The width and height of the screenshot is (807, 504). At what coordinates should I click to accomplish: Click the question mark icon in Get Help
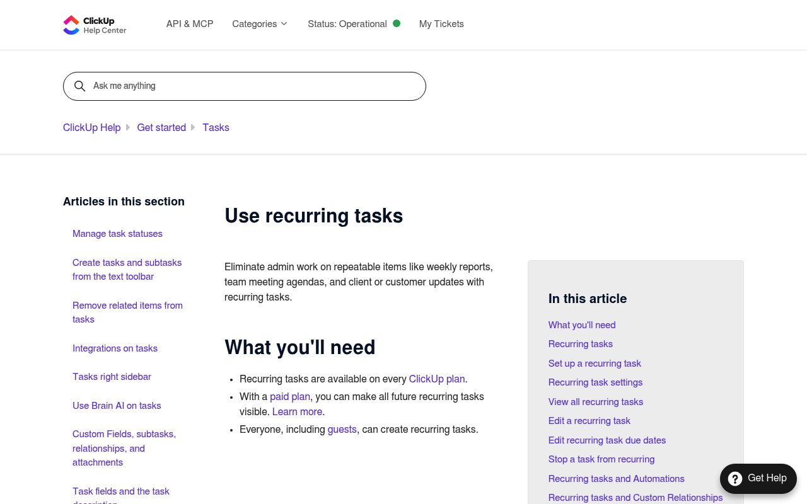(x=734, y=479)
